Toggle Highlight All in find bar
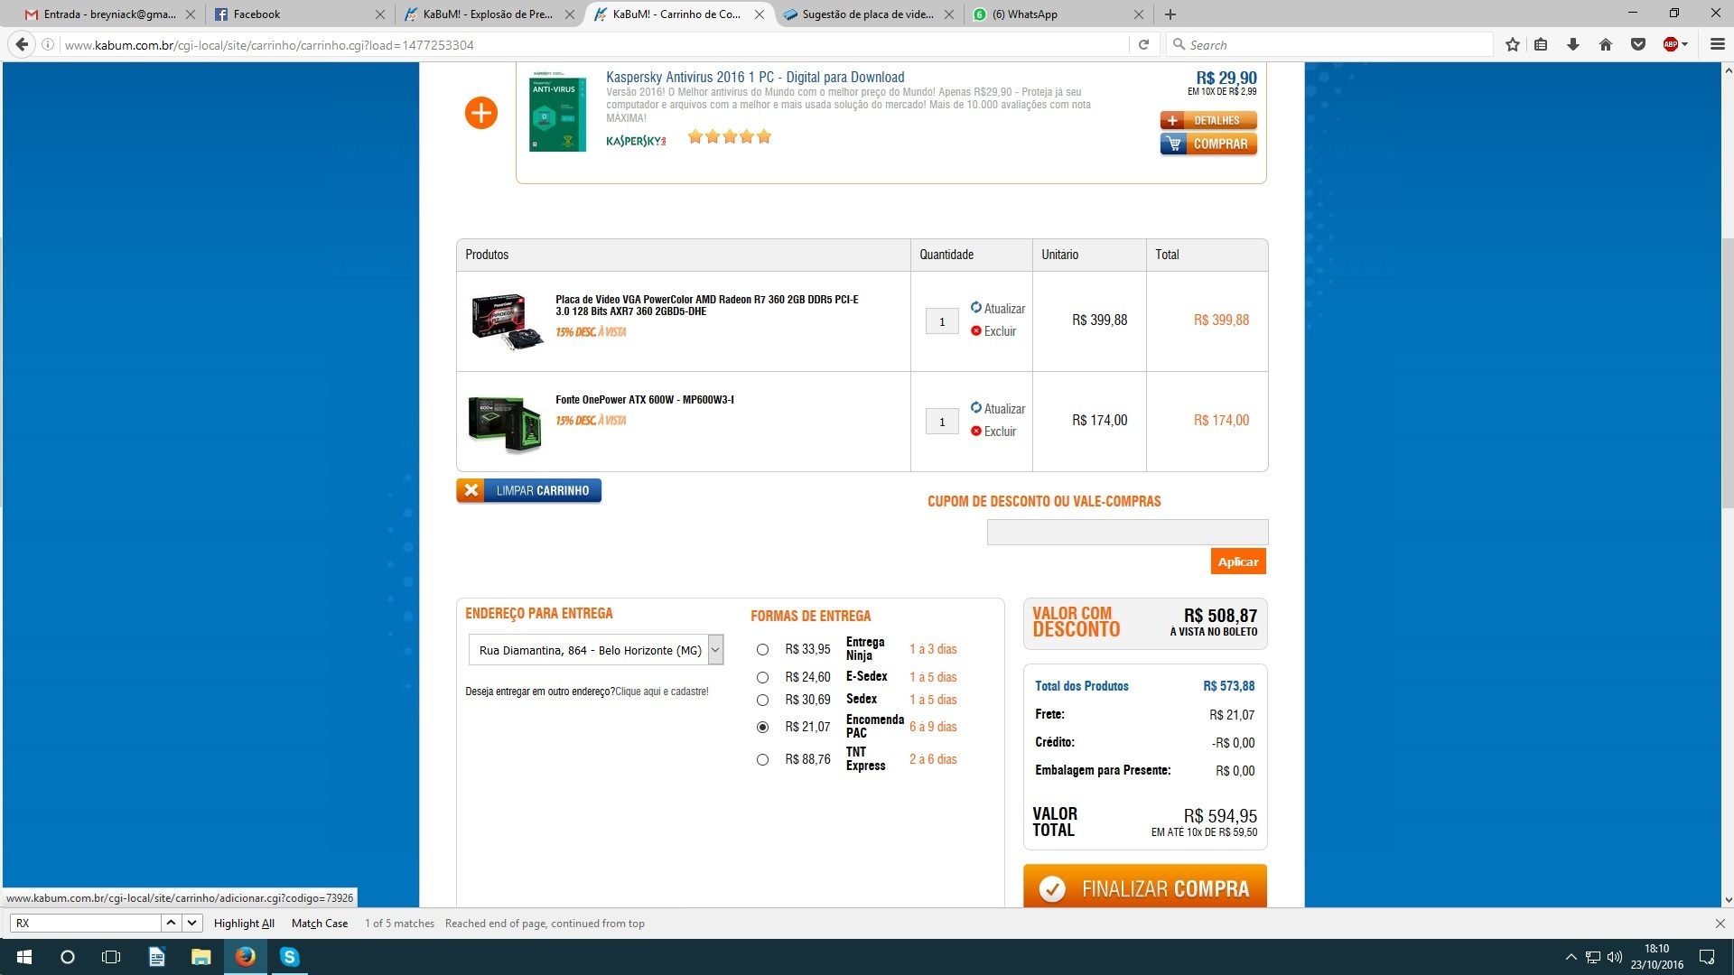This screenshot has width=1734, height=975. pyautogui.click(x=244, y=923)
